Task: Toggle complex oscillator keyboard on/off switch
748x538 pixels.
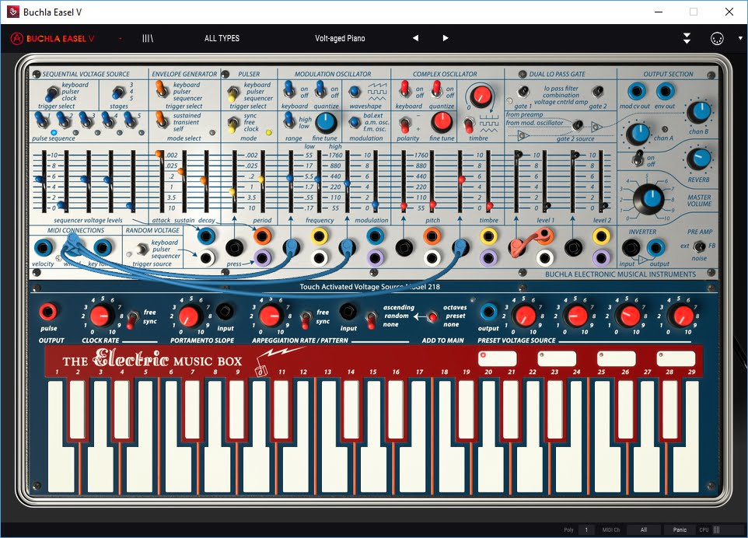Action: (x=404, y=89)
